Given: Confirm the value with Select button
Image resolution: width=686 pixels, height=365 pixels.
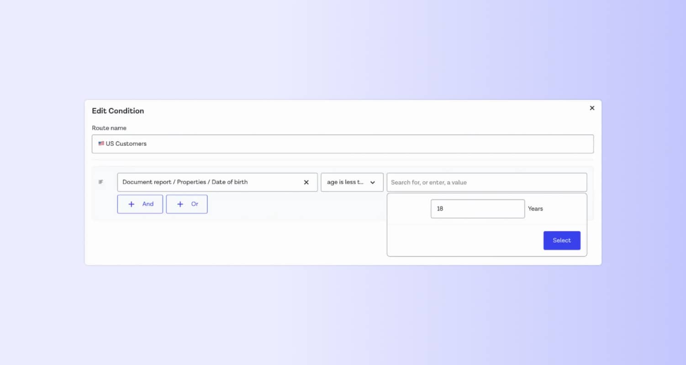Looking at the screenshot, I should [x=562, y=240].
